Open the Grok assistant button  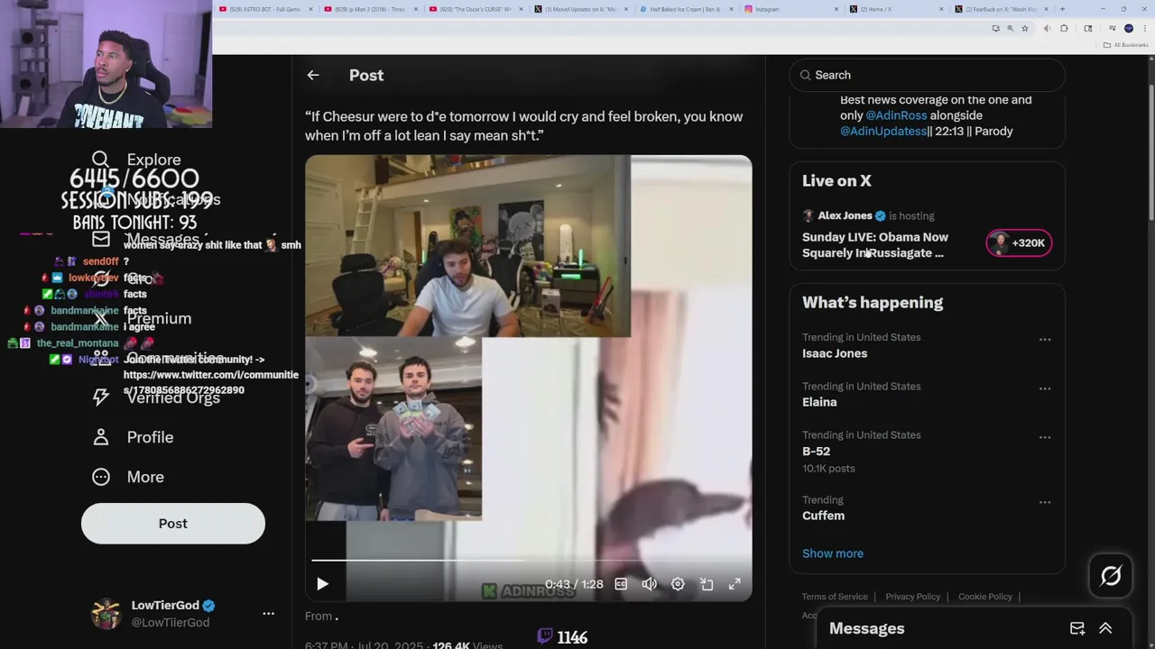click(x=1111, y=576)
